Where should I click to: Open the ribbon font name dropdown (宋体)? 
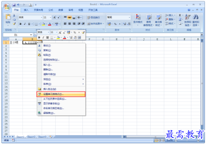pos(41,17)
